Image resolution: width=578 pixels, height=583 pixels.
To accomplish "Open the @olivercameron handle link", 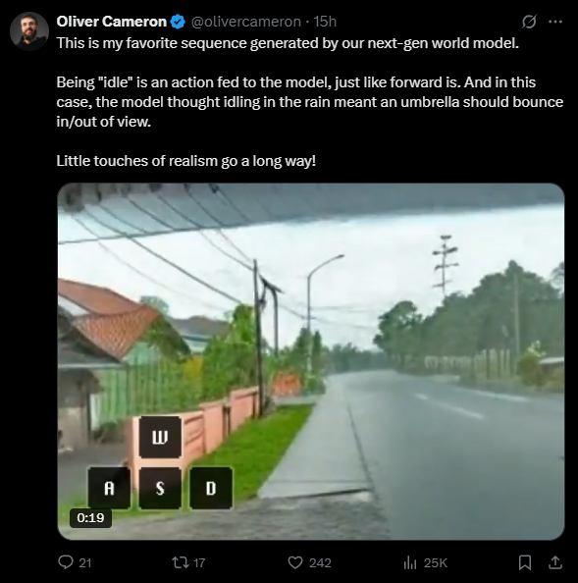I will point(246,22).
